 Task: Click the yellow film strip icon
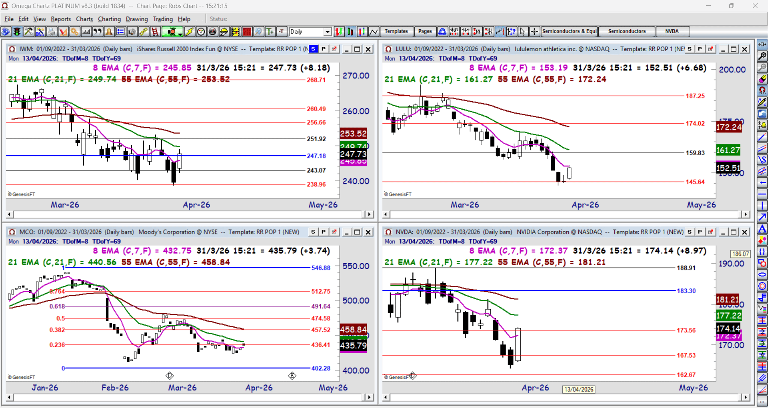236,32
